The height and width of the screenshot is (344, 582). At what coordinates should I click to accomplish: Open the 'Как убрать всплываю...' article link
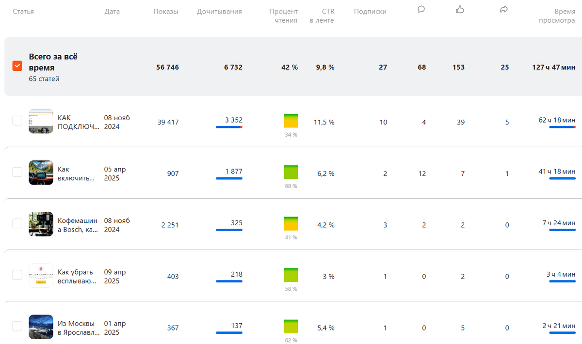[x=77, y=276]
